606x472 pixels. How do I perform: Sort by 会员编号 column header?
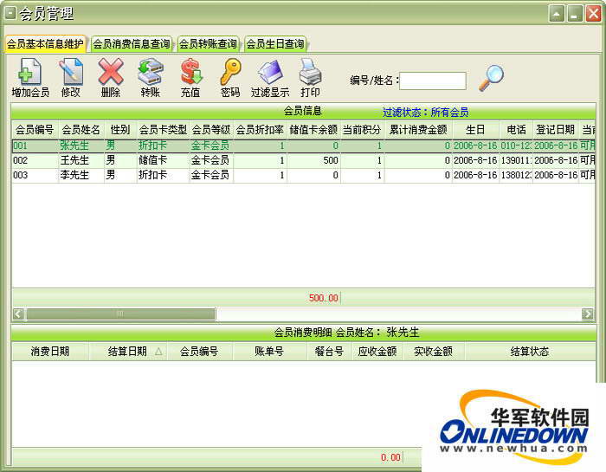tap(35, 130)
